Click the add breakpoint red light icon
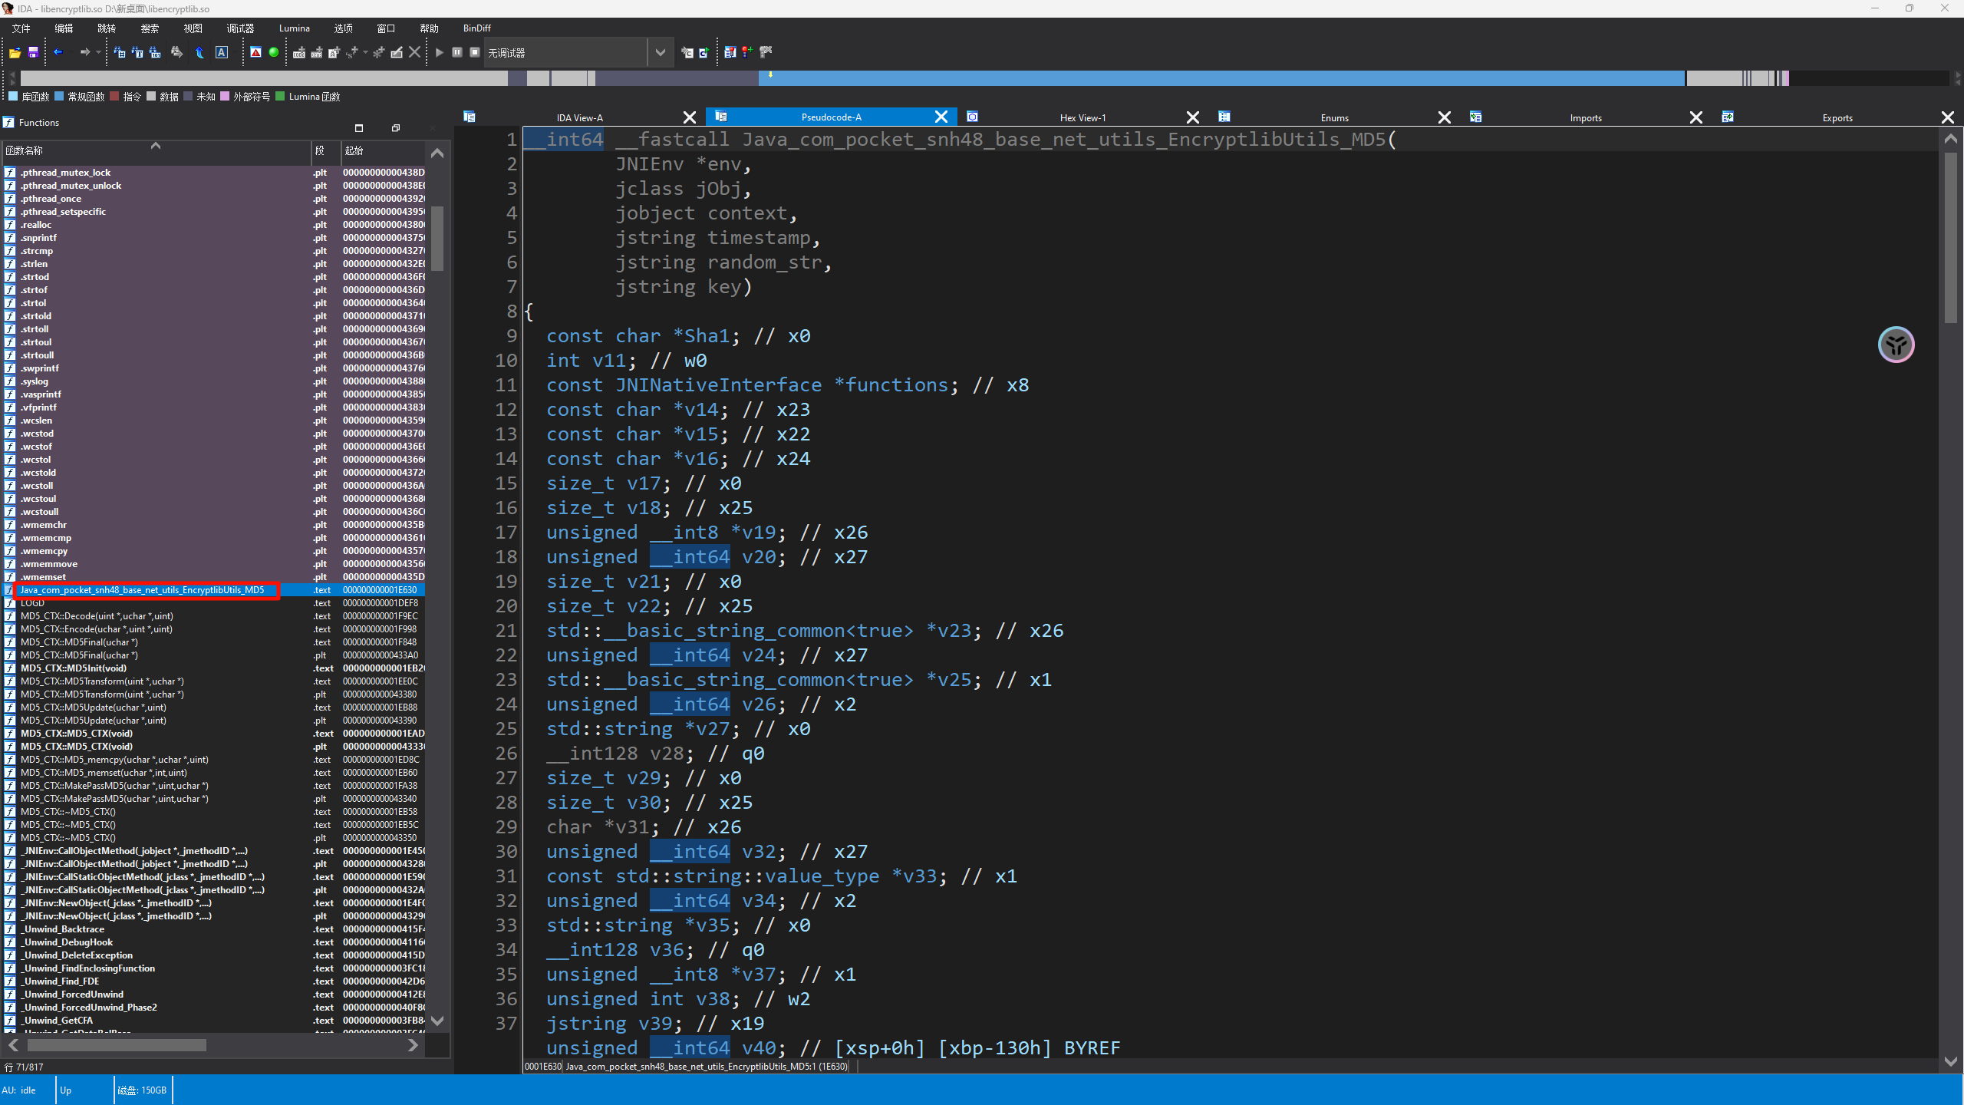Image resolution: width=1964 pixels, height=1105 pixels. tap(747, 52)
